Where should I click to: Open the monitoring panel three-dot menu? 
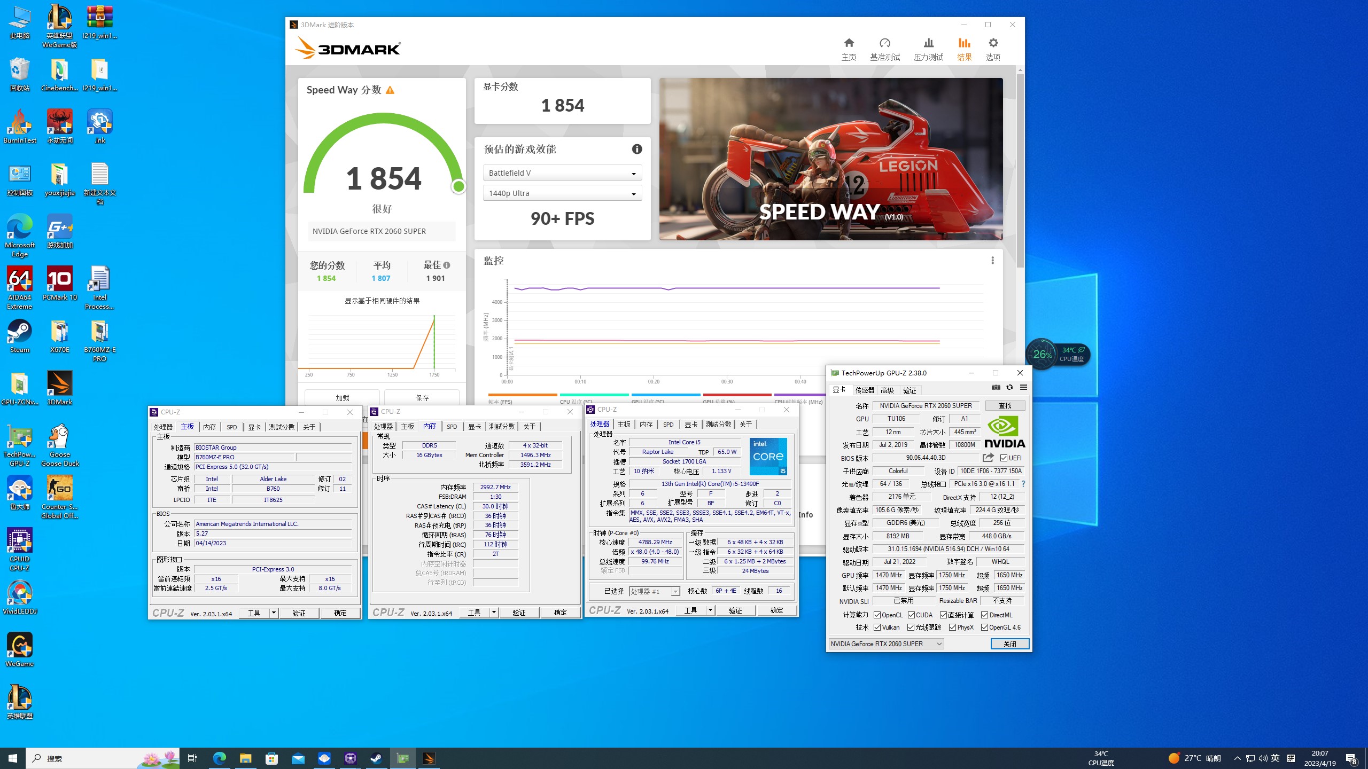[992, 261]
